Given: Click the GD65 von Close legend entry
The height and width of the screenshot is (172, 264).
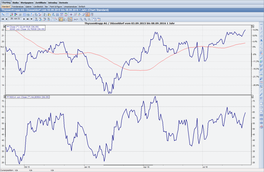Looking at the screenshot, I should (x=26, y=29).
